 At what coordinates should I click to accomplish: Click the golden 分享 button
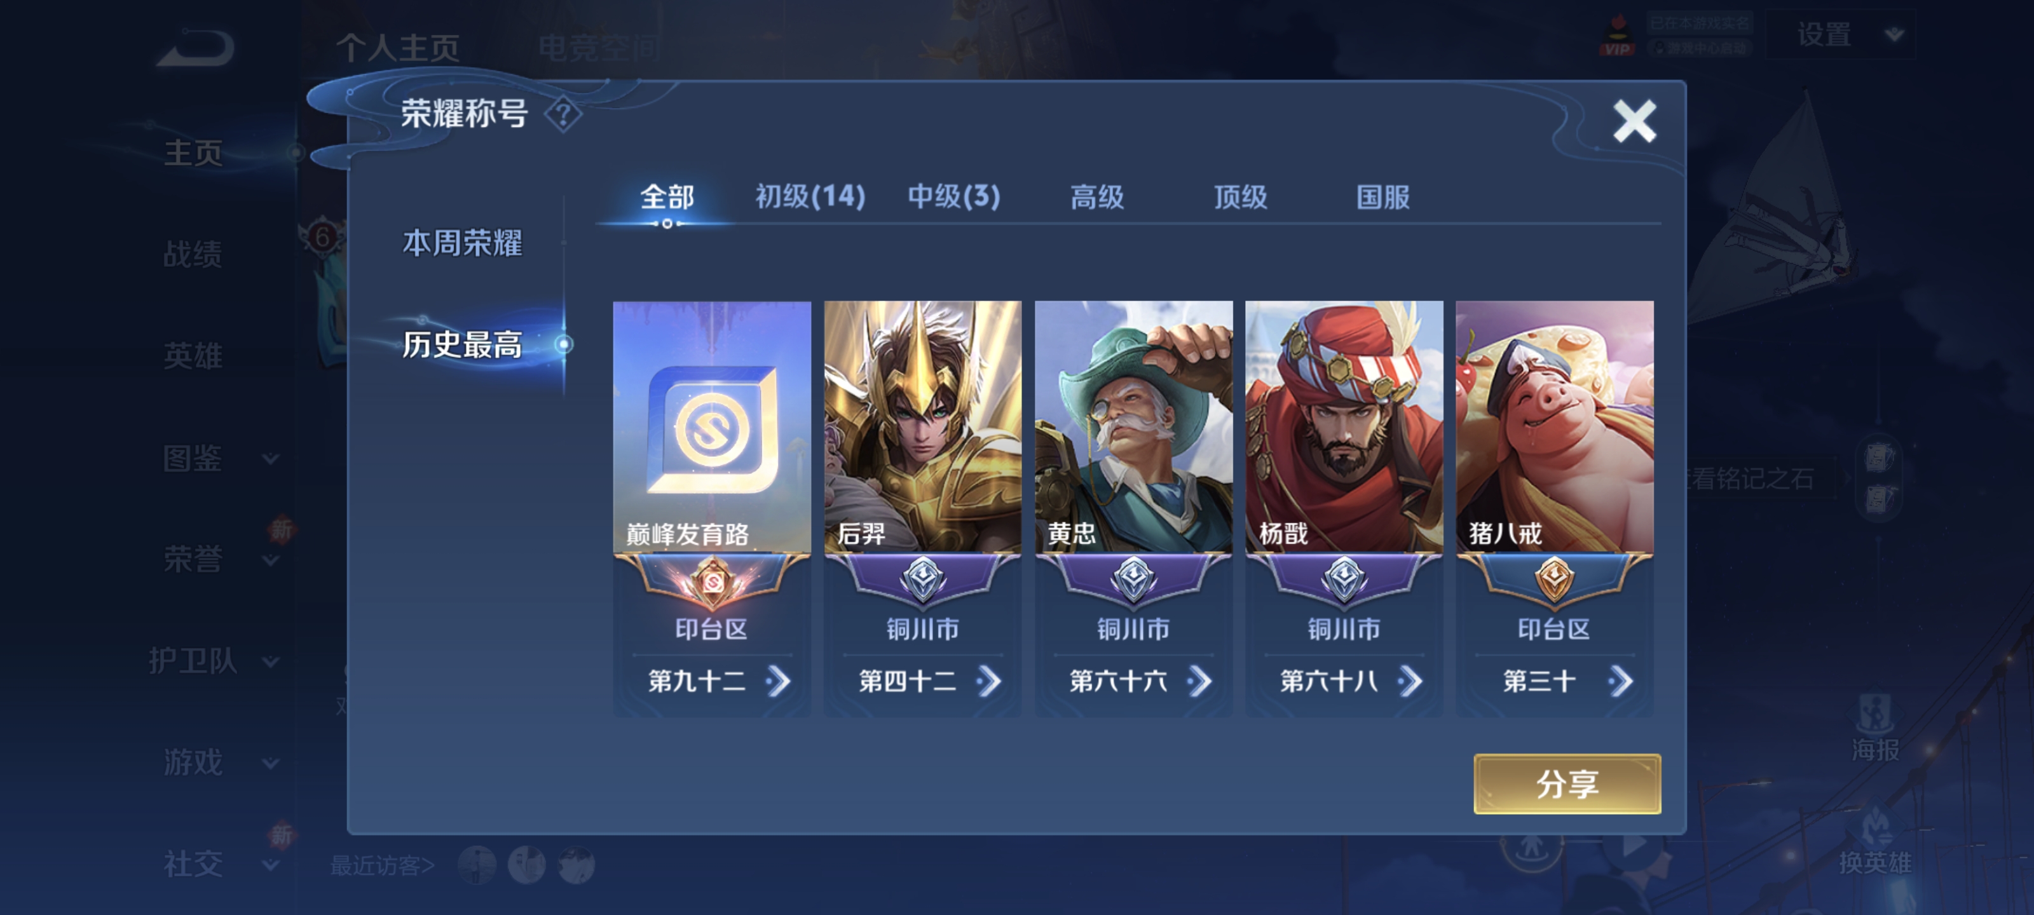pos(1567,784)
